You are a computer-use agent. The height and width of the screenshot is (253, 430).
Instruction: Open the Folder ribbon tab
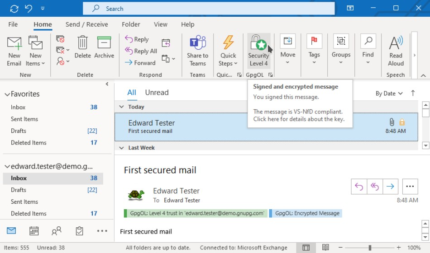(131, 24)
